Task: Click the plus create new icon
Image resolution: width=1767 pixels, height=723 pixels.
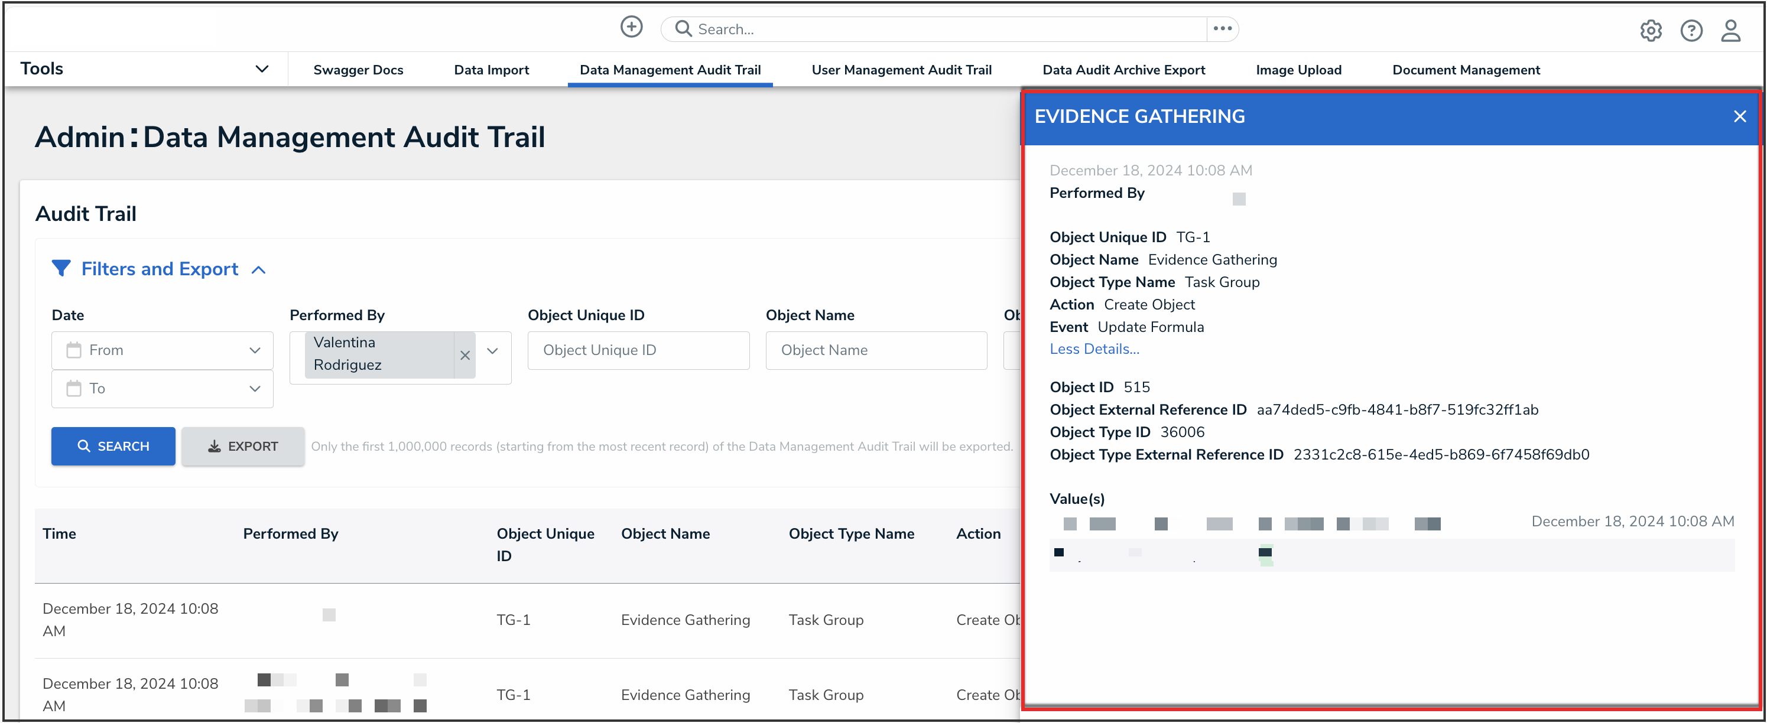Action: click(x=631, y=27)
